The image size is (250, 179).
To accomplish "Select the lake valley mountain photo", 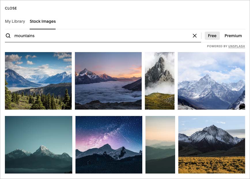I will click(38, 81).
